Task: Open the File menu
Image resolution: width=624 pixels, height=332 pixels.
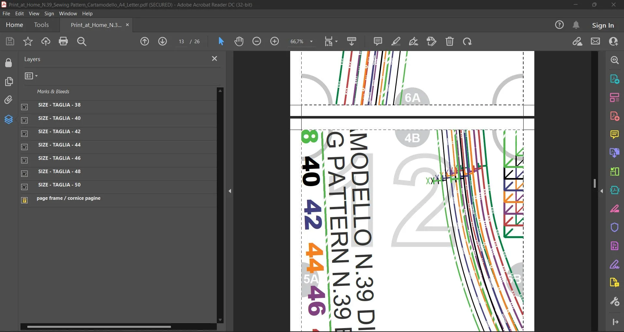Action: [6, 14]
